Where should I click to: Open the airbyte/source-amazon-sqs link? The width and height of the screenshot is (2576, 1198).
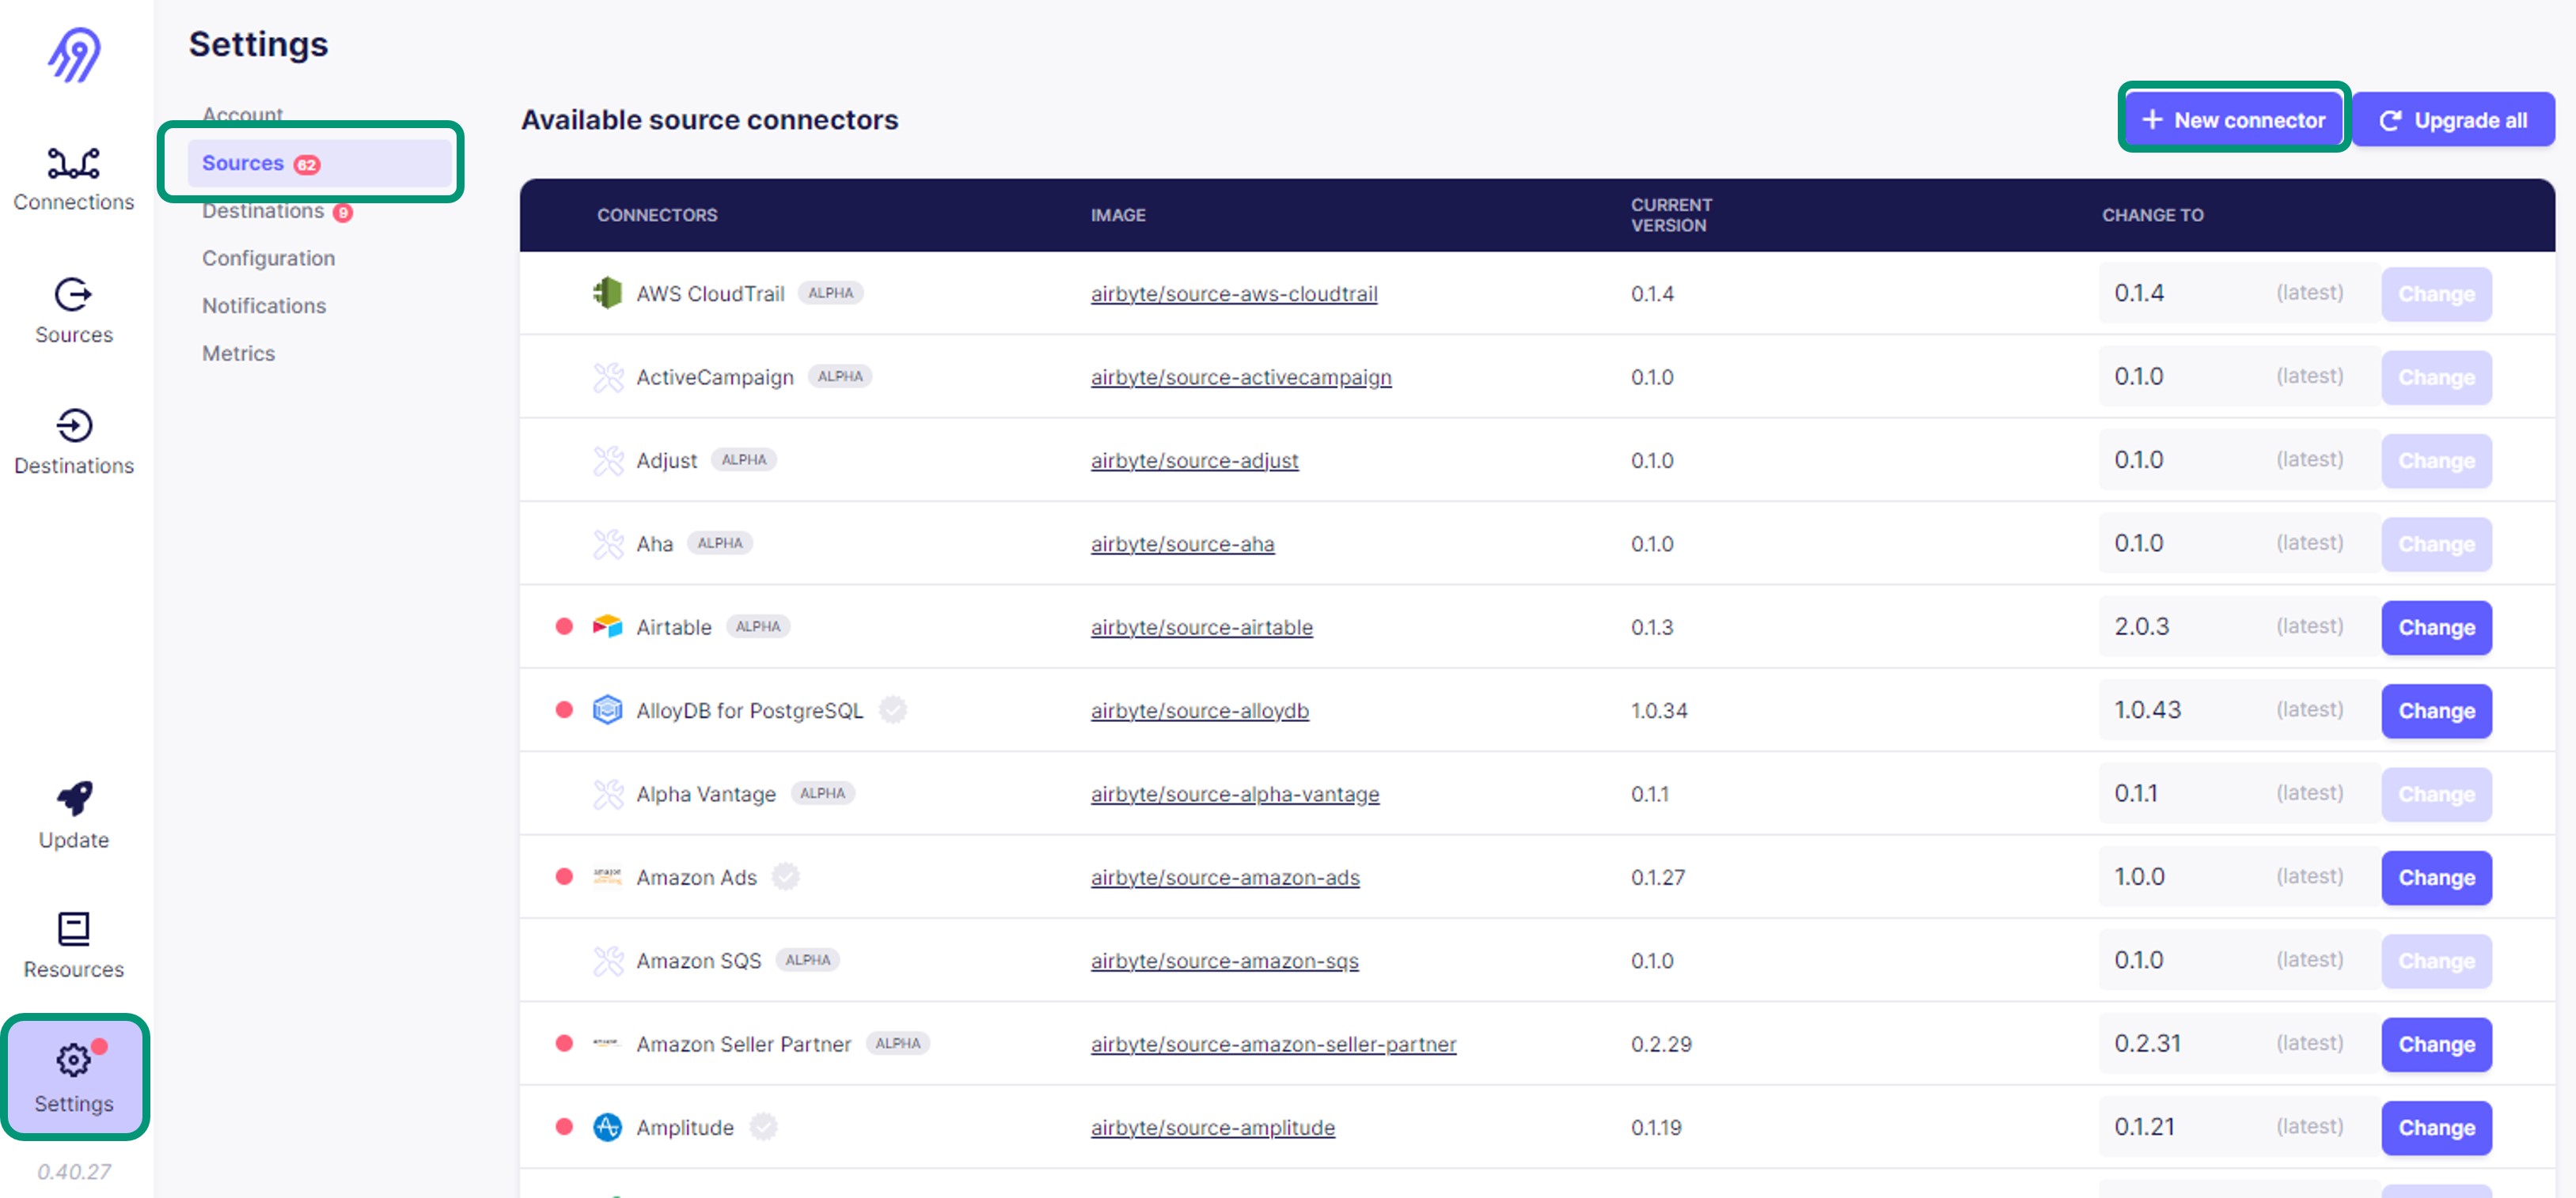1224,960
